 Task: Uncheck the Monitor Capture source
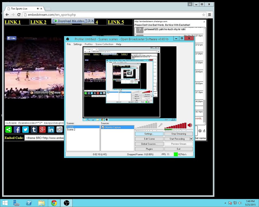coord(103,127)
